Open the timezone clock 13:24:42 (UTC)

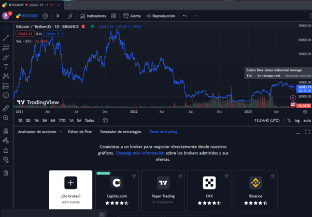267,121
